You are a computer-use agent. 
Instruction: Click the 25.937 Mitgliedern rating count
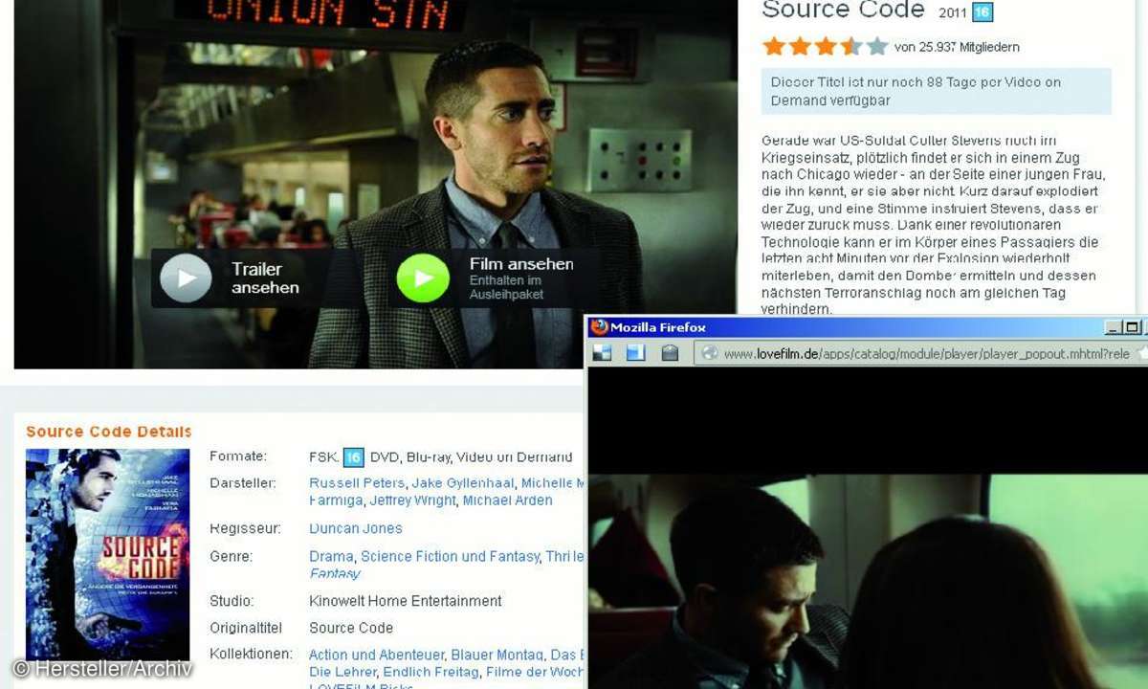point(957,47)
